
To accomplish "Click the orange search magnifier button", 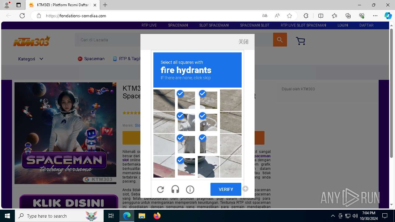I will 280,40.
